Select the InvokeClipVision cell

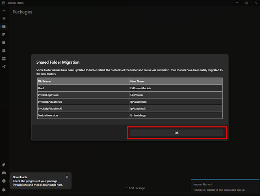tap(83, 95)
